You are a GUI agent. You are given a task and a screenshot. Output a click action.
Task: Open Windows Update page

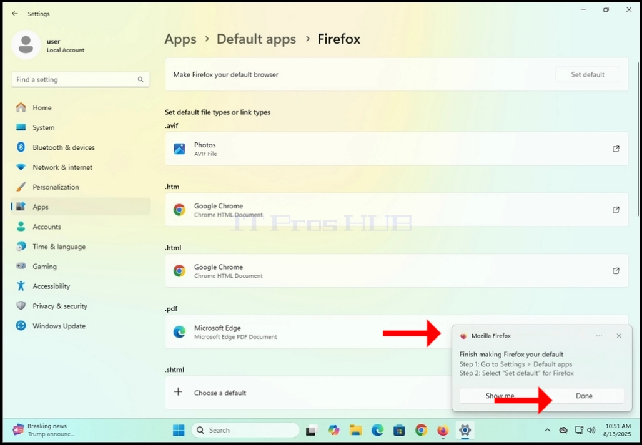pyautogui.click(x=81, y=326)
